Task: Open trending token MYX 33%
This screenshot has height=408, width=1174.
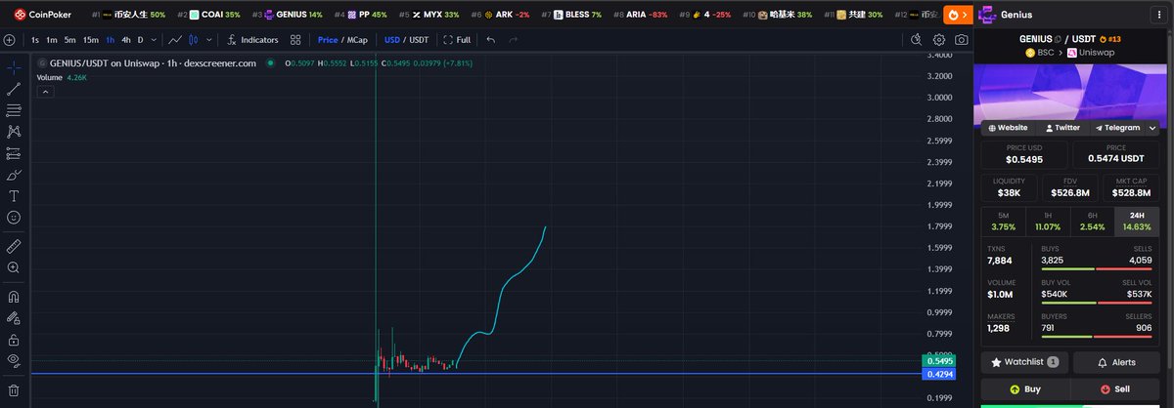Action: (x=428, y=15)
